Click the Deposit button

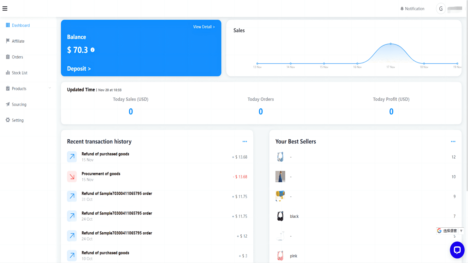click(79, 69)
